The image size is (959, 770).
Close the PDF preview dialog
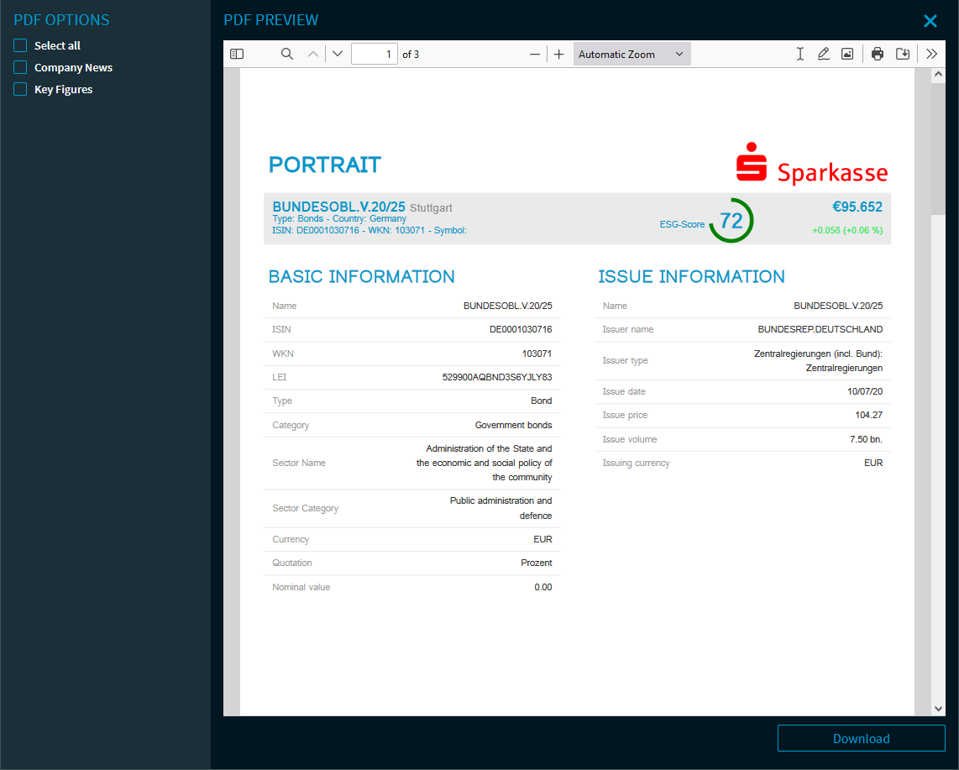(x=930, y=21)
